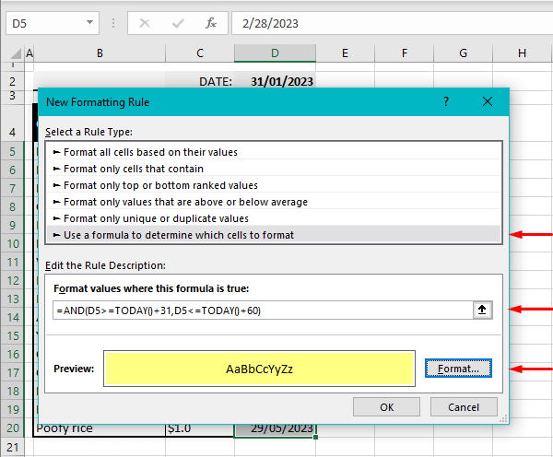
Task: Select row 10 header
Action: pos(12,243)
